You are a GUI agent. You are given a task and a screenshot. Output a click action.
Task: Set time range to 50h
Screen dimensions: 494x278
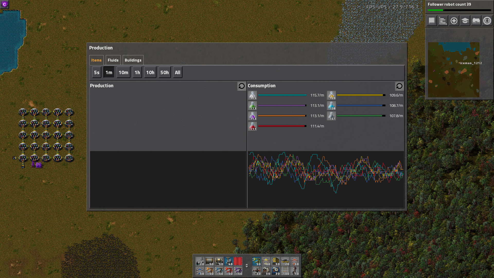click(165, 73)
